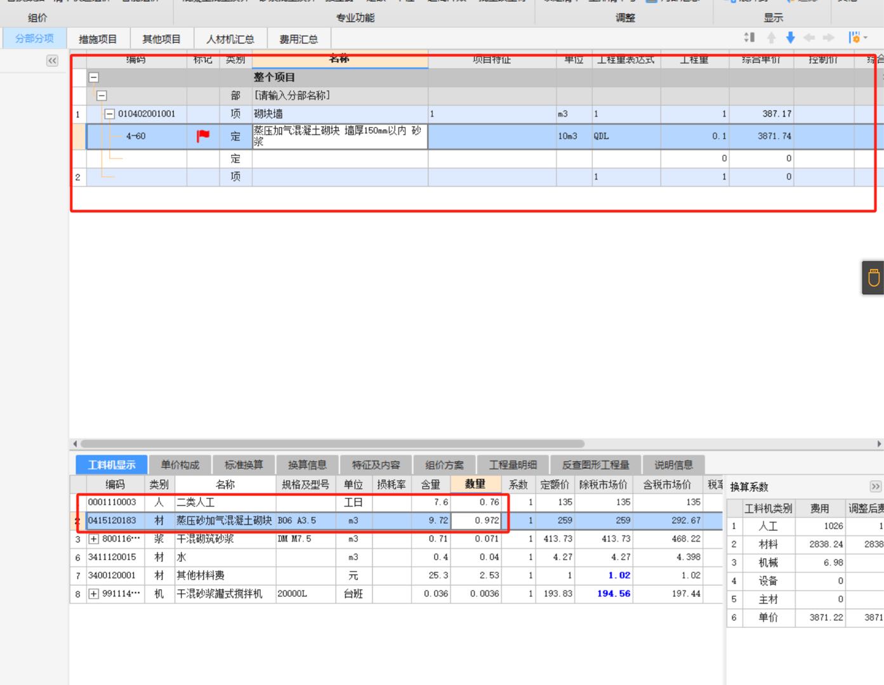Select the 4-60 code cell
This screenshot has height=685, width=884.
[136, 136]
